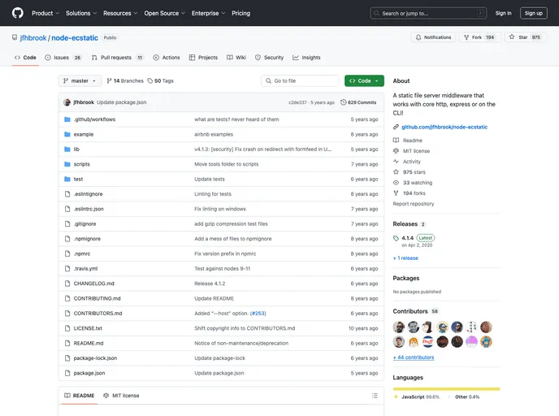Expand the Open Source menu

(x=164, y=13)
